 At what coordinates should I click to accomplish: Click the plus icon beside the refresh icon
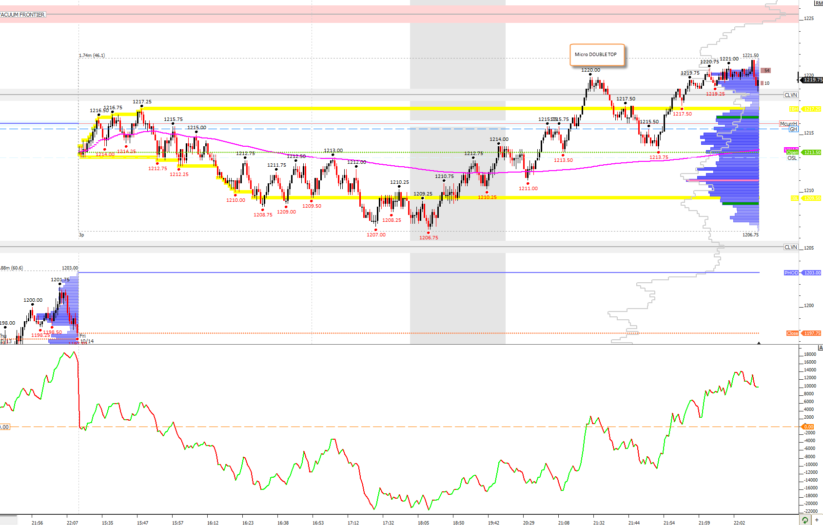point(817,520)
